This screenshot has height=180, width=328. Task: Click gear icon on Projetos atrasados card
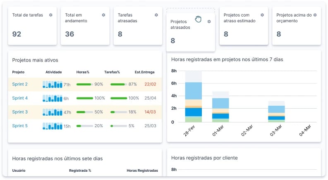(x=209, y=21)
